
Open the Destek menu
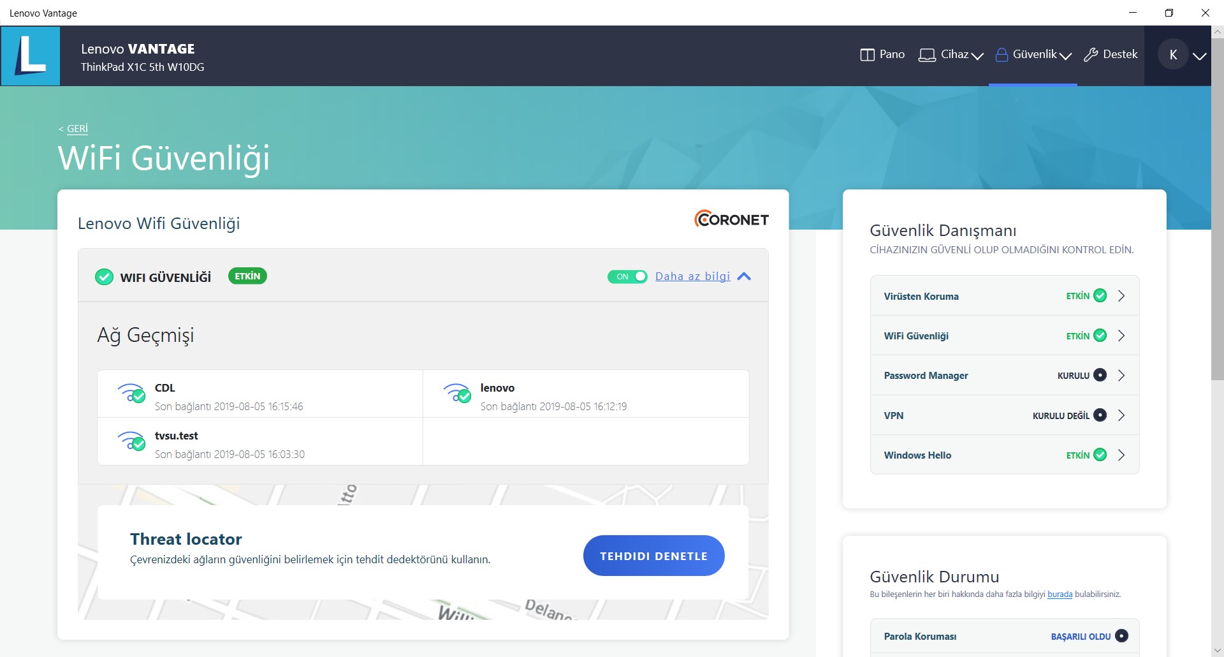(x=1111, y=55)
